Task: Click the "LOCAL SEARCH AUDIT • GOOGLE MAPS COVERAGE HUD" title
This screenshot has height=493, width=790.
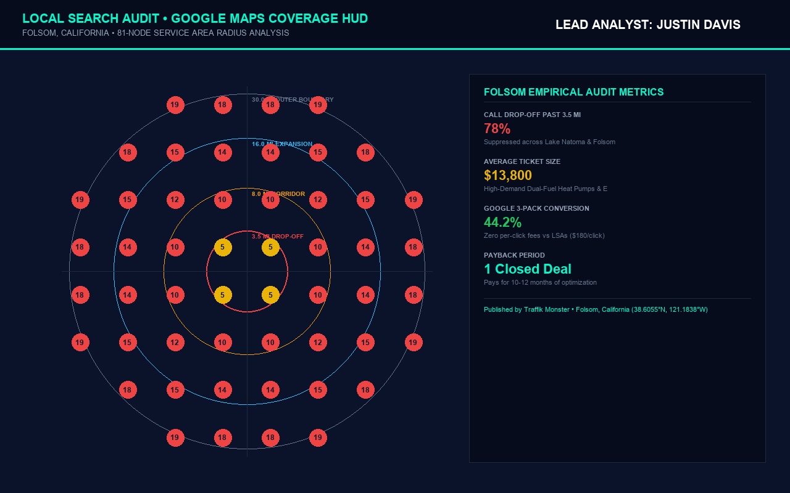Action: [x=195, y=18]
